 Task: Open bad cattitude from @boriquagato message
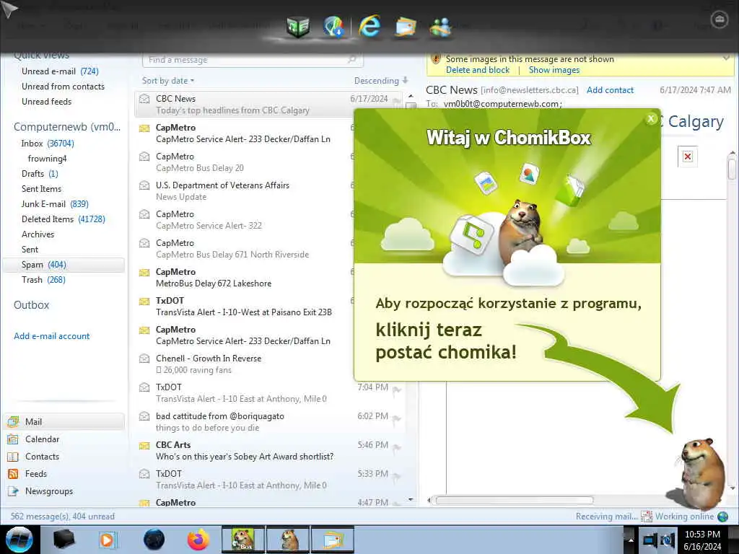[268, 421]
